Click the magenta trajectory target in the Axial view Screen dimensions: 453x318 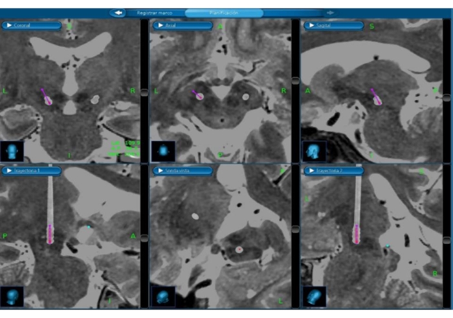198,95
